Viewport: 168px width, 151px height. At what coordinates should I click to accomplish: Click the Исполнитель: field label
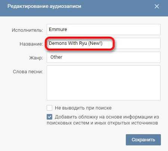27,30
